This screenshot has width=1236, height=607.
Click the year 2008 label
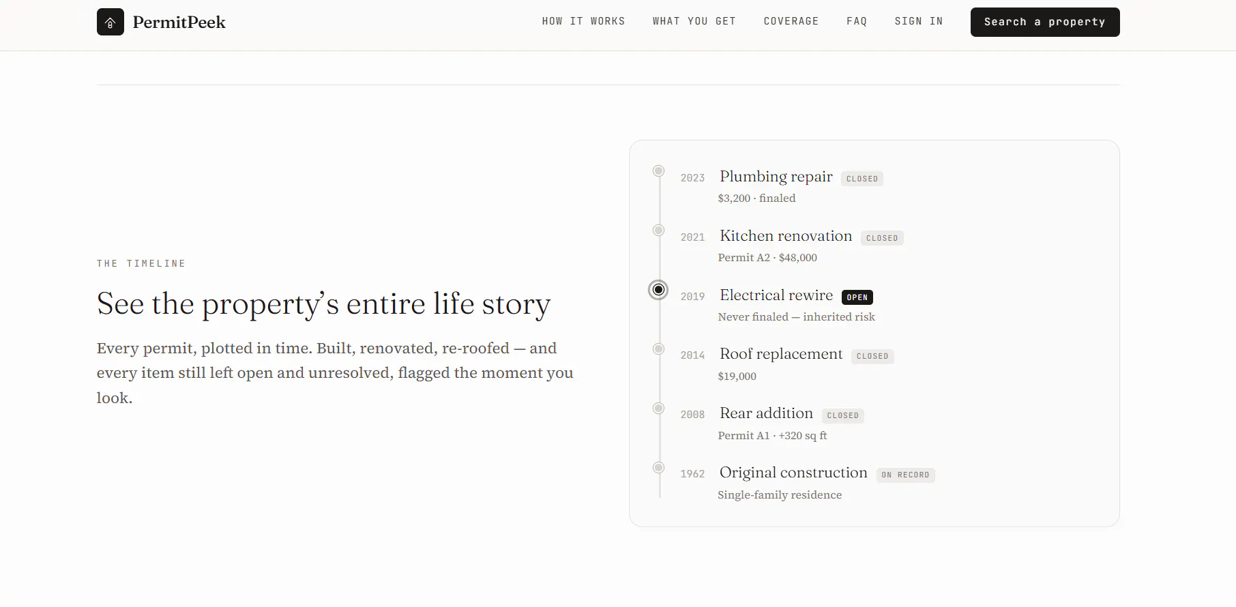coord(692,415)
